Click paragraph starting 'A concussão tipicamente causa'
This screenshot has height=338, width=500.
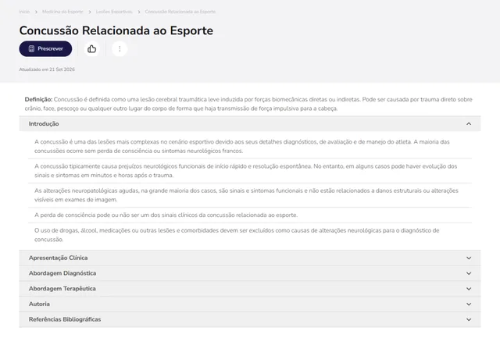pos(246,171)
